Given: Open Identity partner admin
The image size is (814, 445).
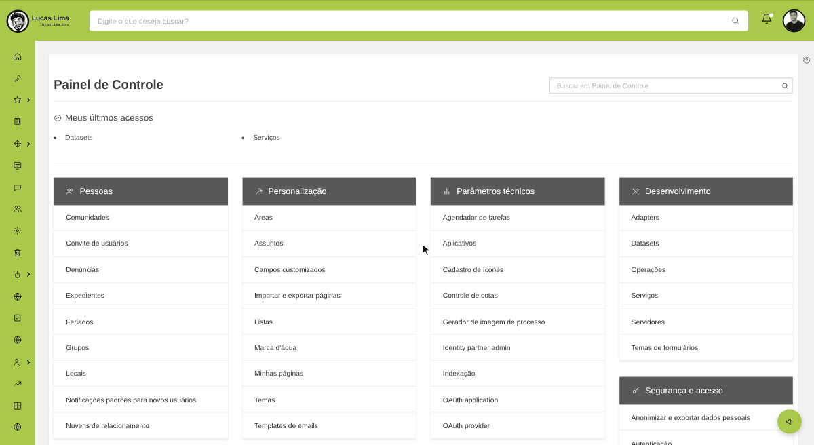Looking at the screenshot, I should 518,348.
